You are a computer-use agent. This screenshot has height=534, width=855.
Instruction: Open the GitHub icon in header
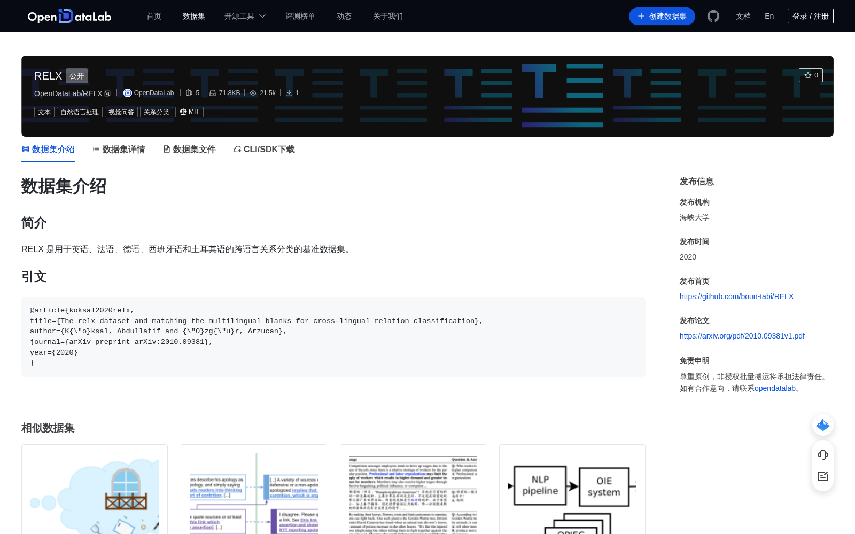click(x=713, y=16)
